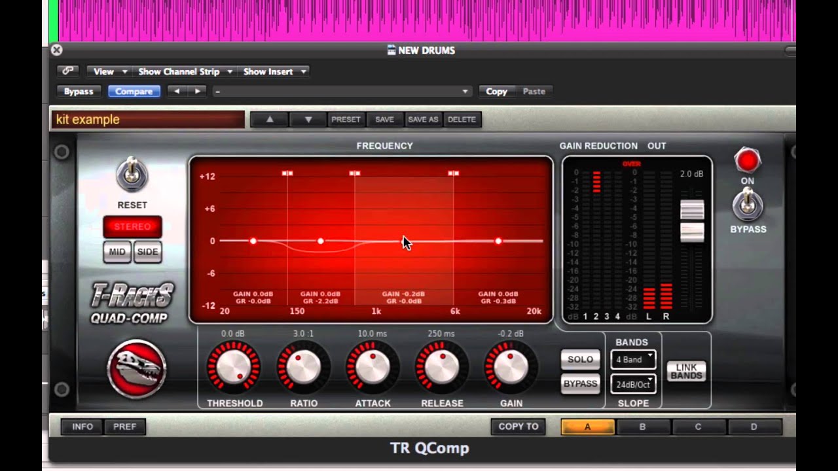Viewport: 838px width, 471px height.
Task: Enable STEREO processing mode
Action: point(132,227)
